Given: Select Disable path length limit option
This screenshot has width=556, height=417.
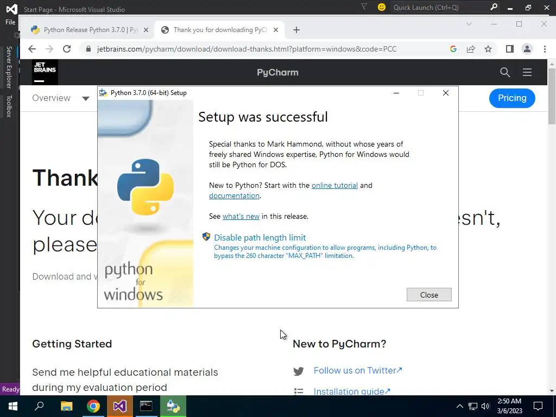Looking at the screenshot, I should (260, 238).
